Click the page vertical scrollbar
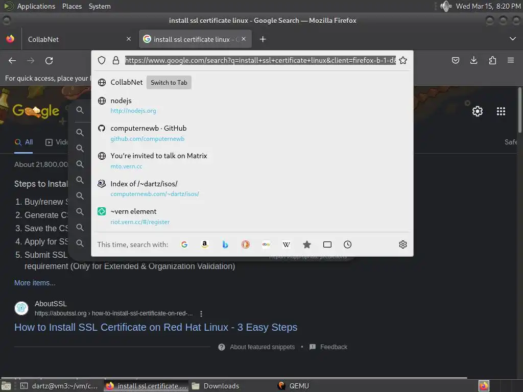The image size is (523, 392). [519, 110]
